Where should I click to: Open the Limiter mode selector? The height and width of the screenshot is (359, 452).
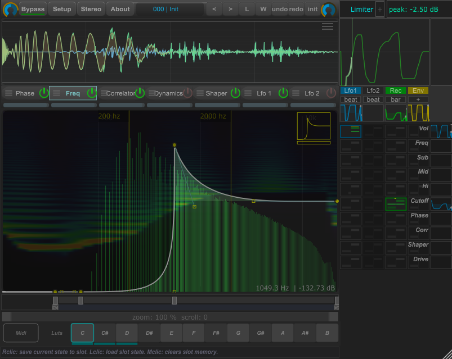point(361,9)
